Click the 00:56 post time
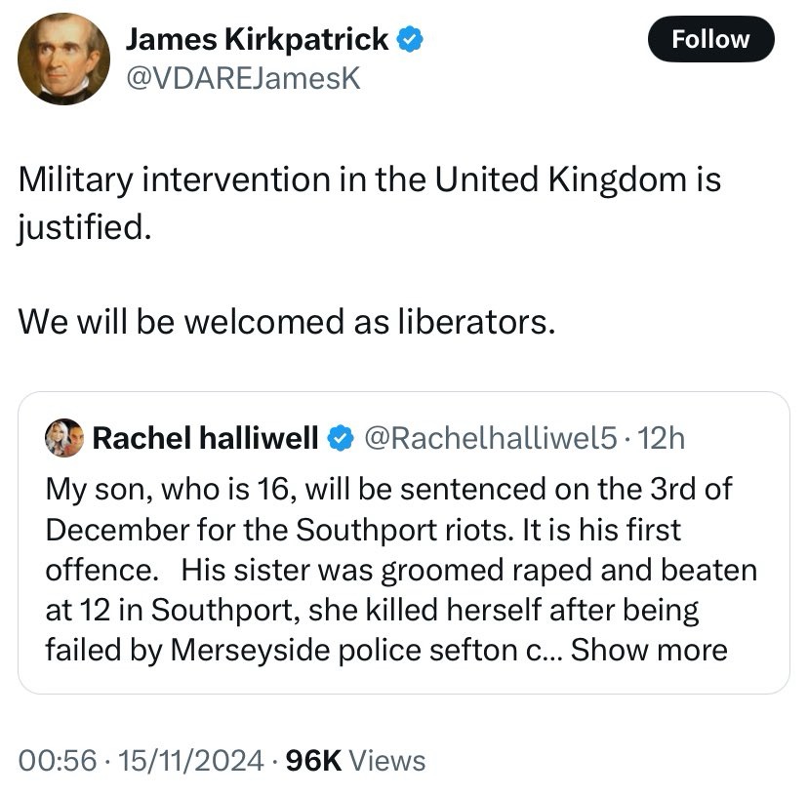Screen dimensions: 808x796 click(49, 760)
